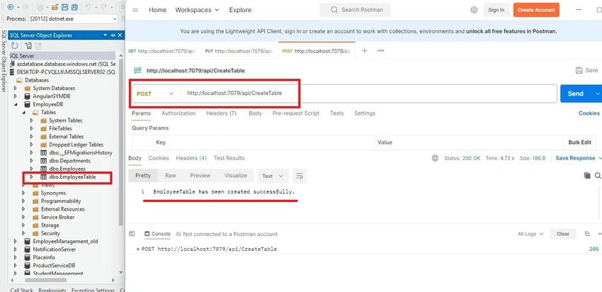Screen dimensions: 602x292
Task: Open the tab overflow options ellipsis
Action: (x=380, y=51)
